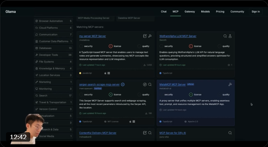This screenshot has height=147, width=268.
Task: Go to the Pricing page
Action: (x=220, y=12)
